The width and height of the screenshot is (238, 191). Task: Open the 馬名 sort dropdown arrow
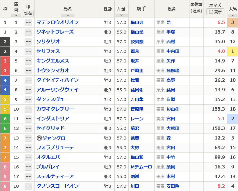[x=68, y=15]
